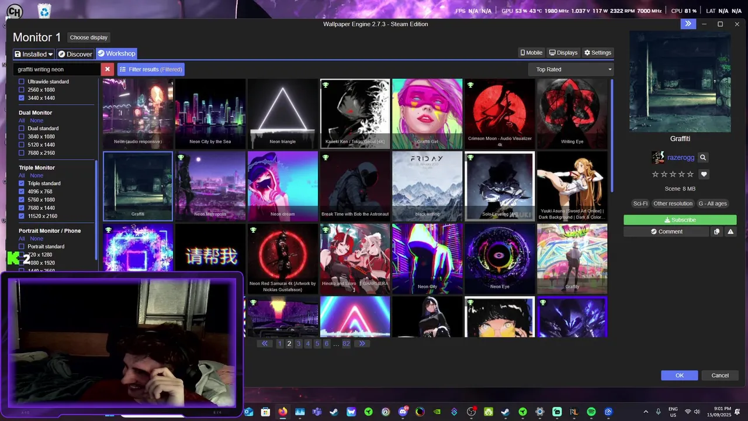Select None under Dual Monitor
The width and height of the screenshot is (748, 421).
pos(36,120)
